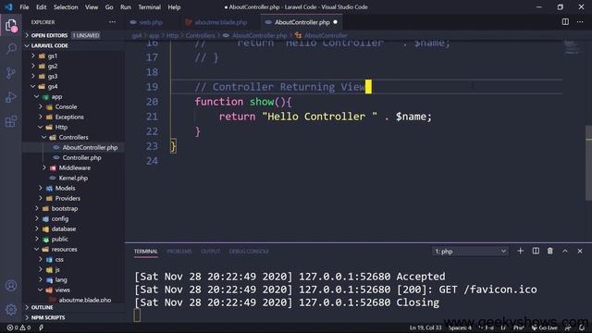
Task: Create a new terminal with plus icon
Action: click(x=520, y=251)
